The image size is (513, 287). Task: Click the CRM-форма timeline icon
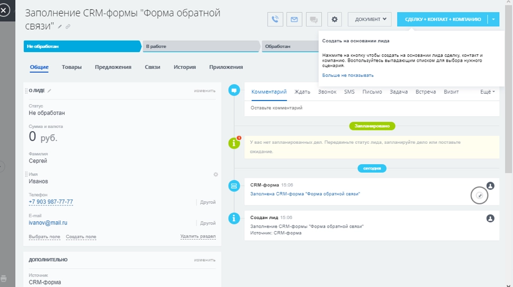coord(234,186)
